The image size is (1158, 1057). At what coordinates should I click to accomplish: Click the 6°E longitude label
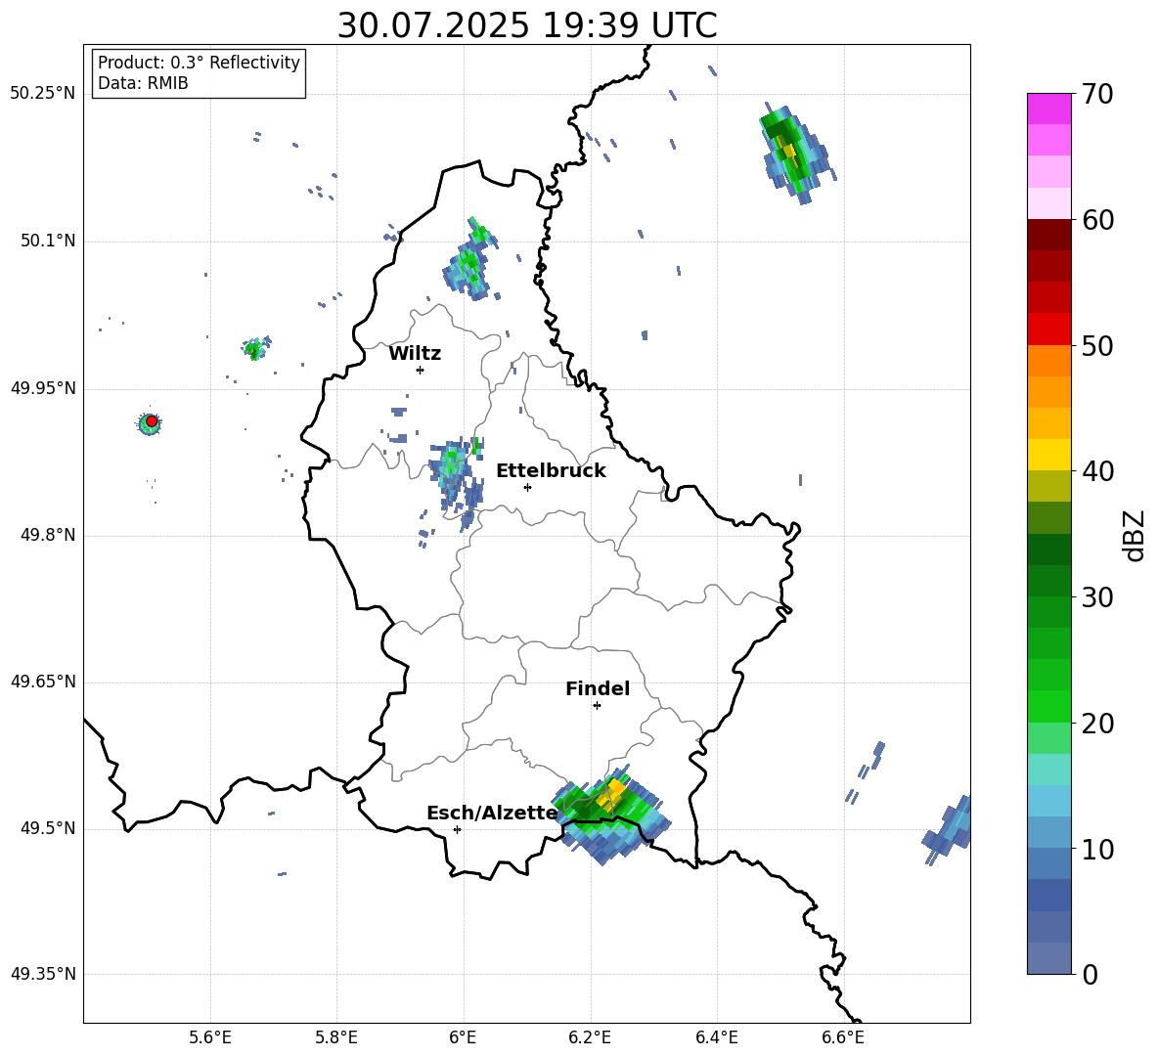(x=463, y=1037)
